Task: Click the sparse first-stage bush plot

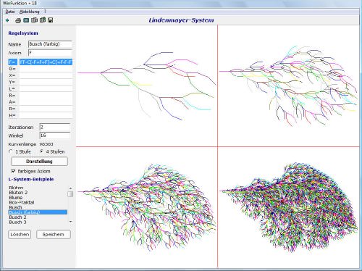Action: 147,86
